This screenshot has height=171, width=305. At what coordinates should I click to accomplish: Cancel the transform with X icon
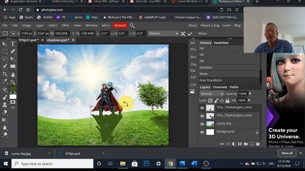coord(183,34)
